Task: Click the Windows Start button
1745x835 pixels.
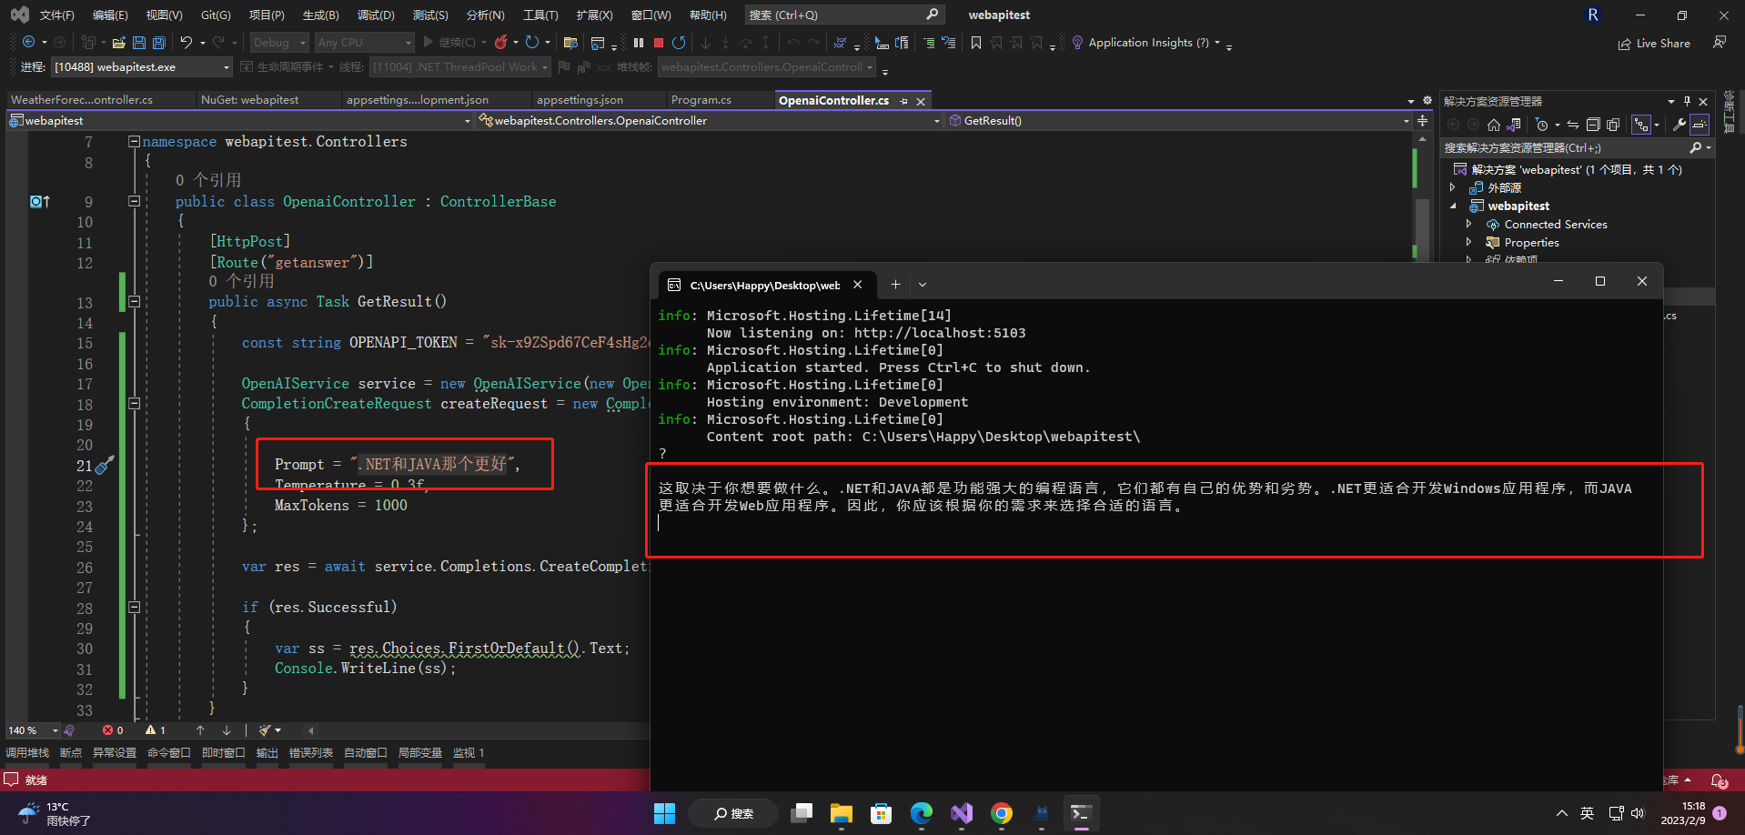Action: click(665, 813)
